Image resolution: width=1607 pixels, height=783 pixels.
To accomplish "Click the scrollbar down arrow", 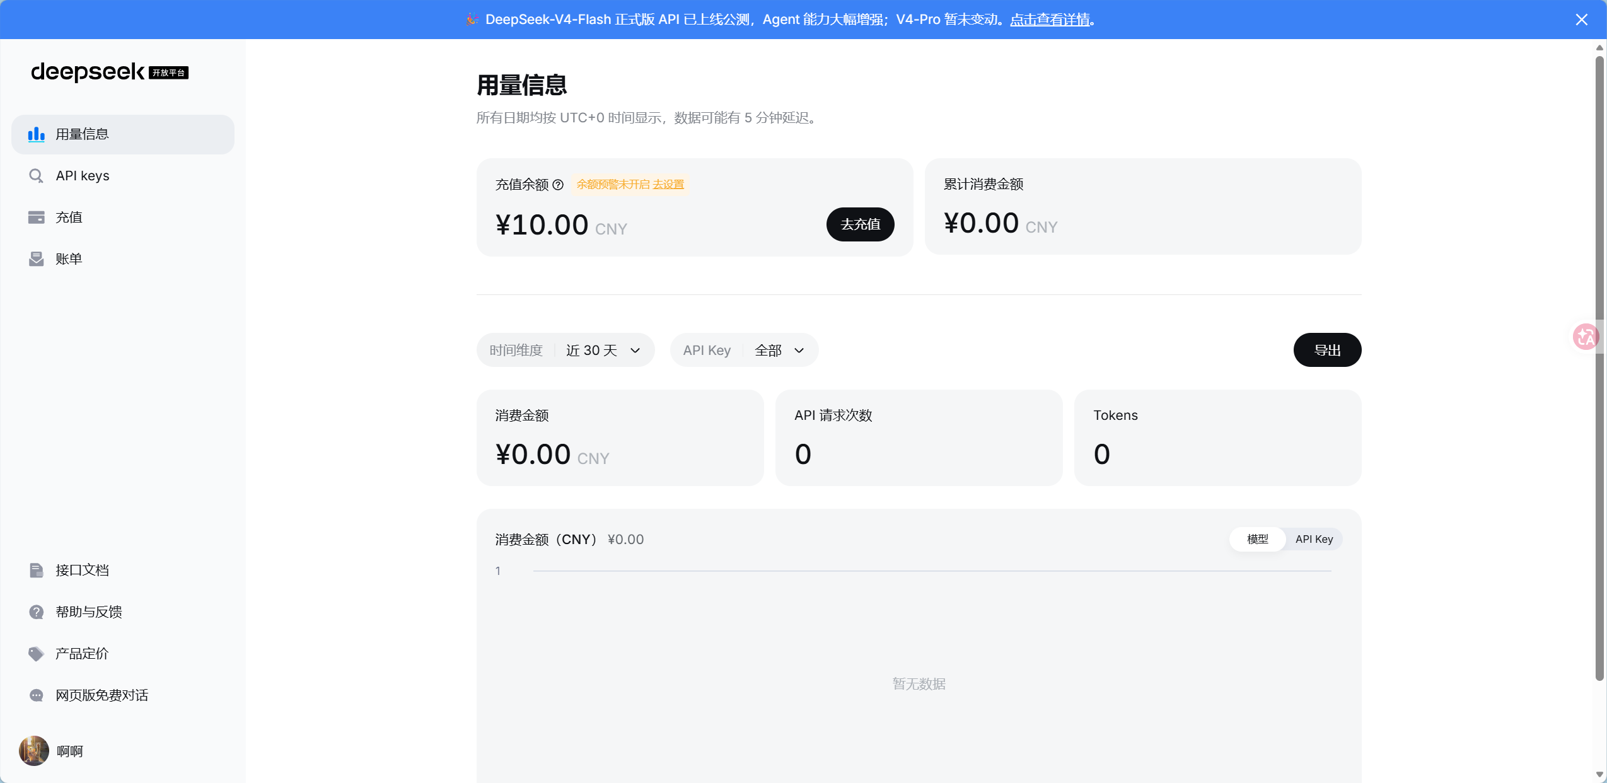I will point(1599,774).
